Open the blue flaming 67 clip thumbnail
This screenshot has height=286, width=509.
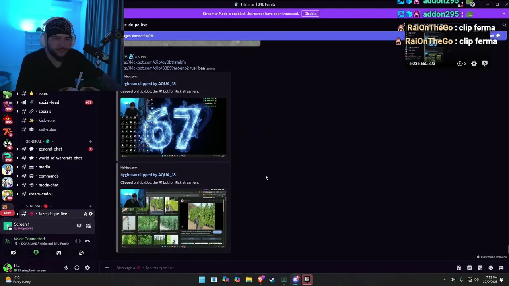point(173,127)
